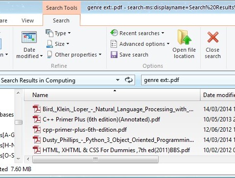
Task: Switch to the View ribbon tab
Action: coord(27,20)
